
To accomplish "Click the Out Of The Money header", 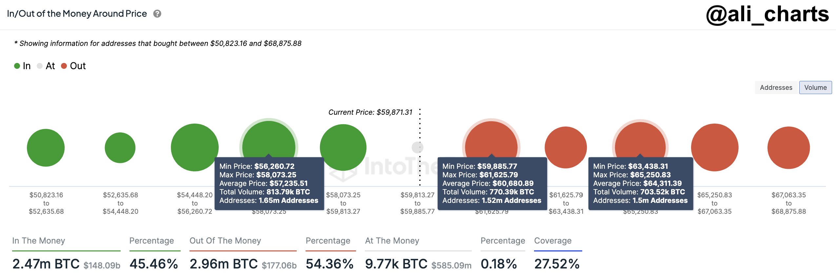I will [225, 241].
